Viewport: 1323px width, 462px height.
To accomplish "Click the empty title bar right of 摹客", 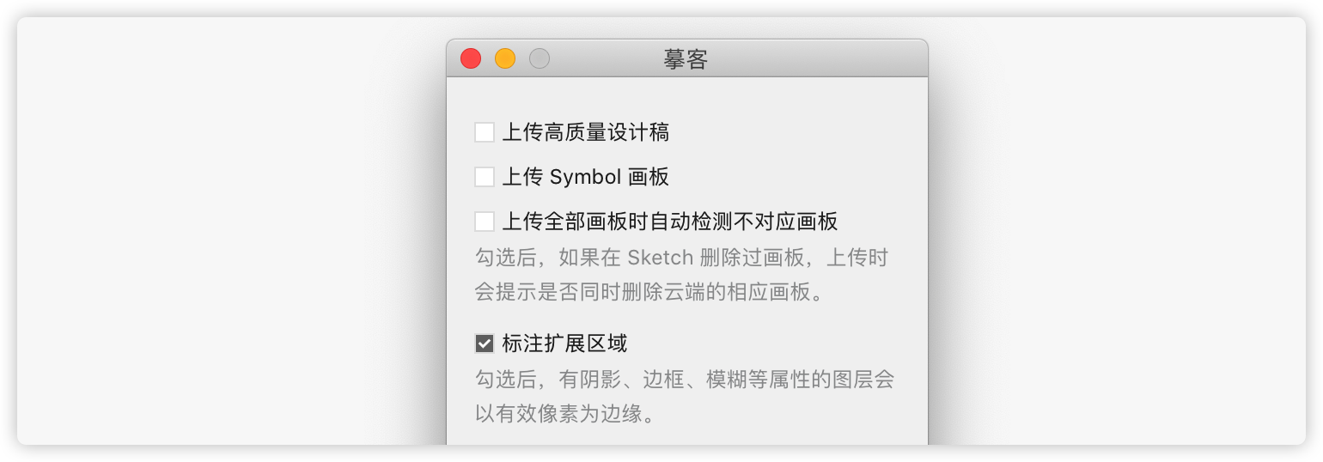I will [816, 58].
